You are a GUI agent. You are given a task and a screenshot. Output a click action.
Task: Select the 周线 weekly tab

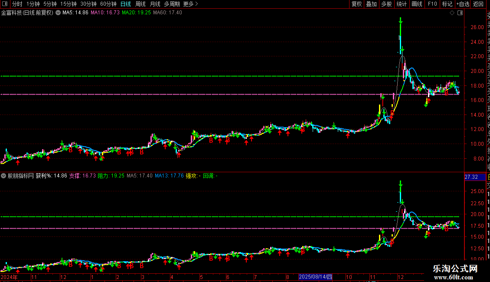140,4
